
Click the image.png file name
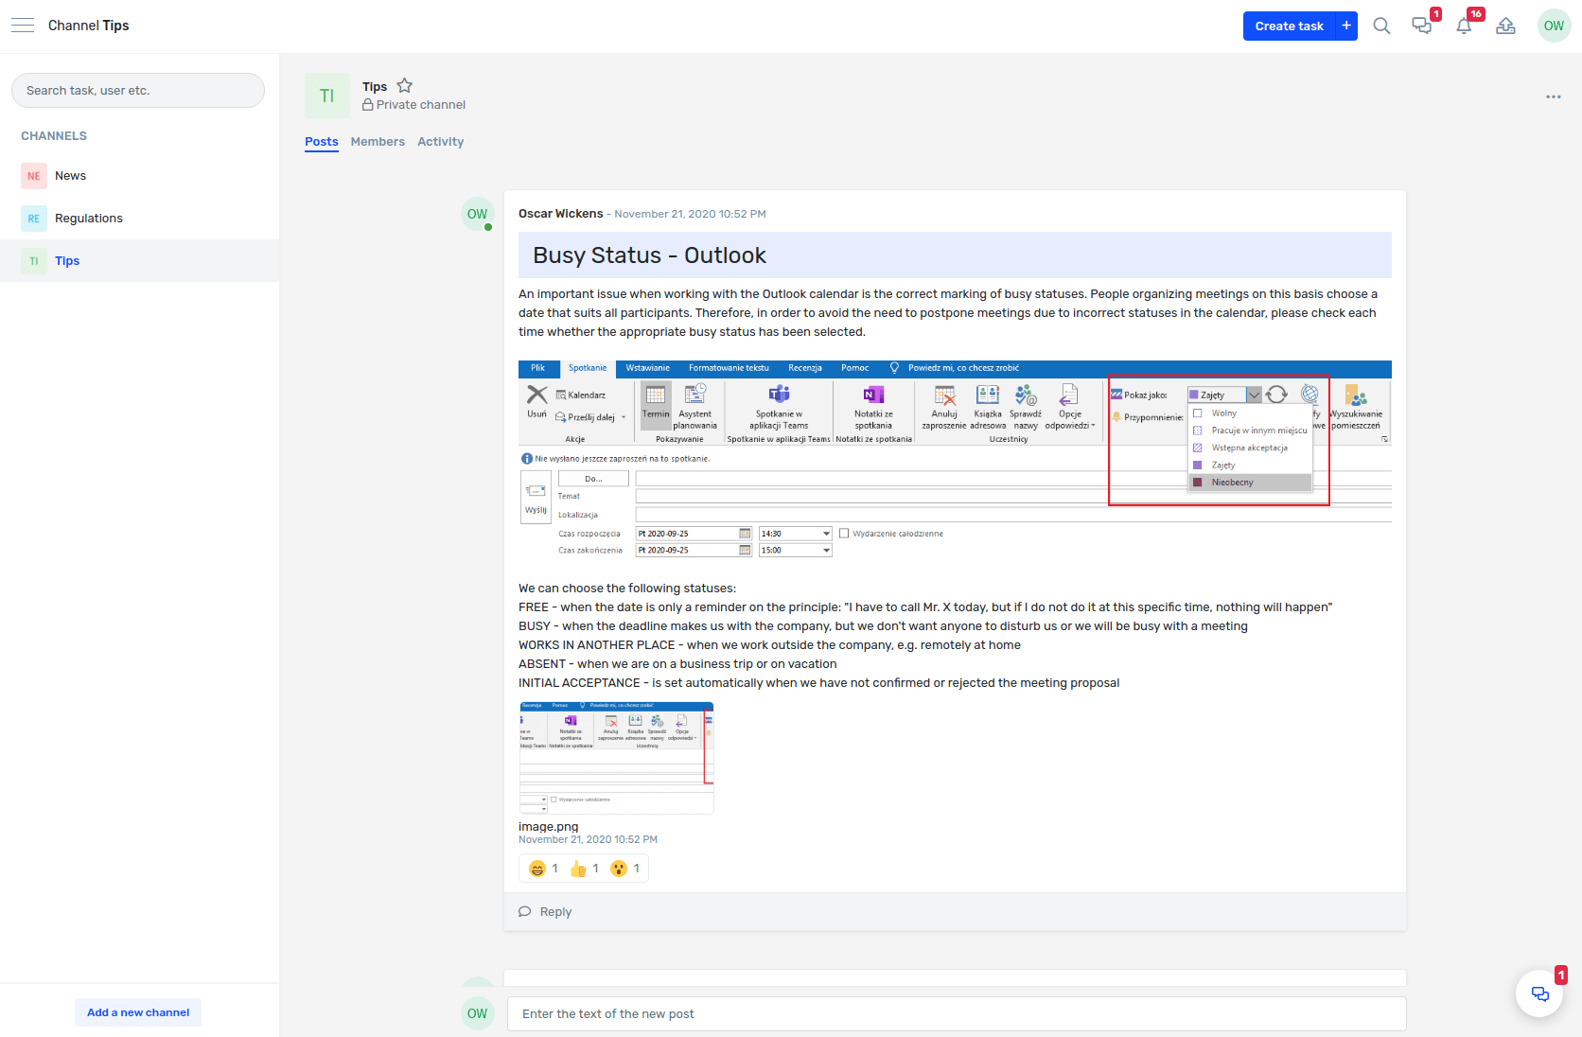coord(548,827)
